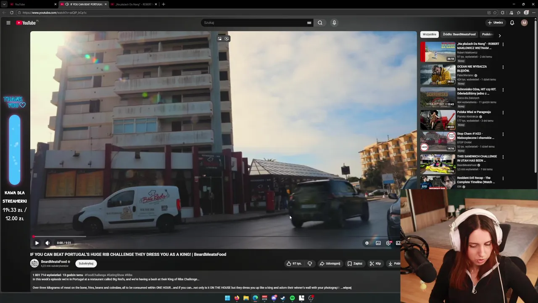Open a new browser tab
This screenshot has width=538, height=303.
[x=164, y=4]
